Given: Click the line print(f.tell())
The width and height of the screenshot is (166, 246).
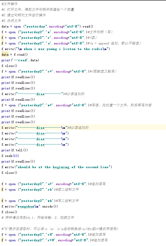Looking at the screenshot, I should (x=14, y=150).
